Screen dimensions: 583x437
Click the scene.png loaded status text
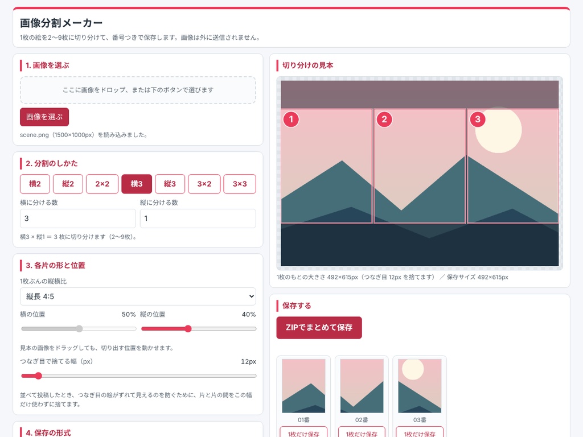[x=84, y=135]
